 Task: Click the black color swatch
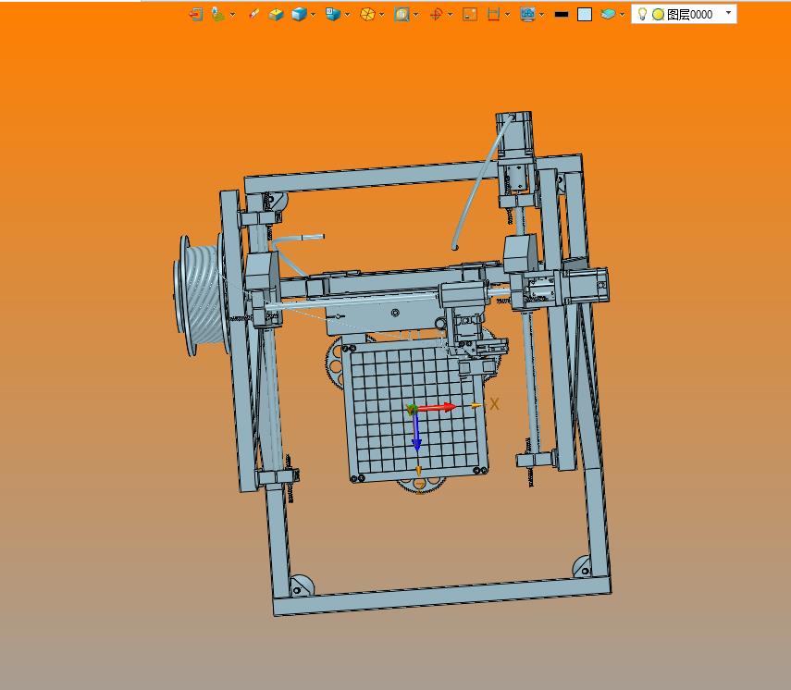pyautogui.click(x=562, y=14)
